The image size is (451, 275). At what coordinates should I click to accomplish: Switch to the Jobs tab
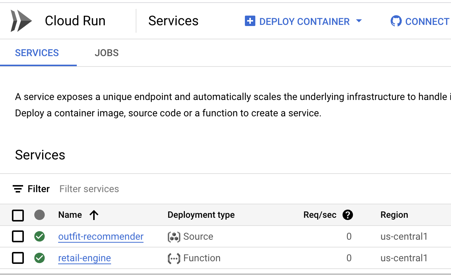click(107, 53)
